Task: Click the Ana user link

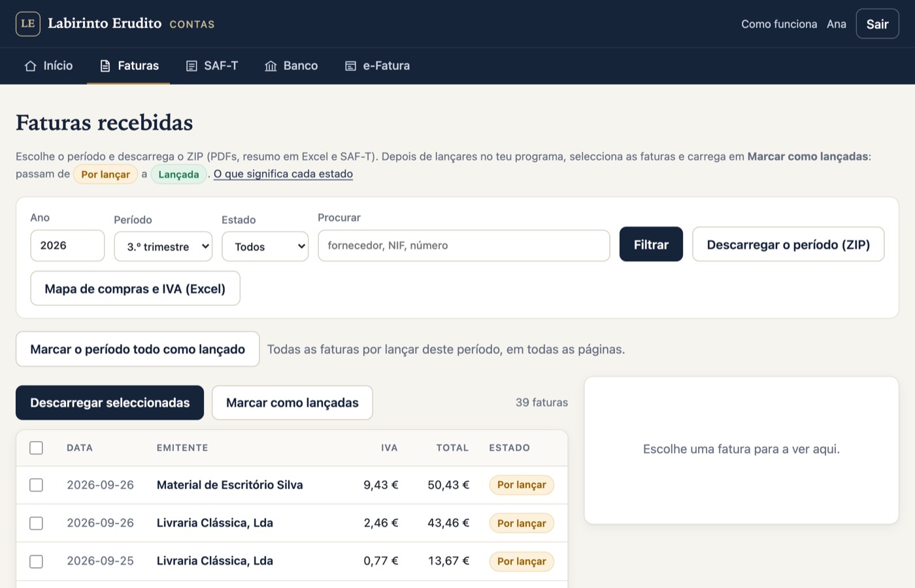Action: pos(837,24)
